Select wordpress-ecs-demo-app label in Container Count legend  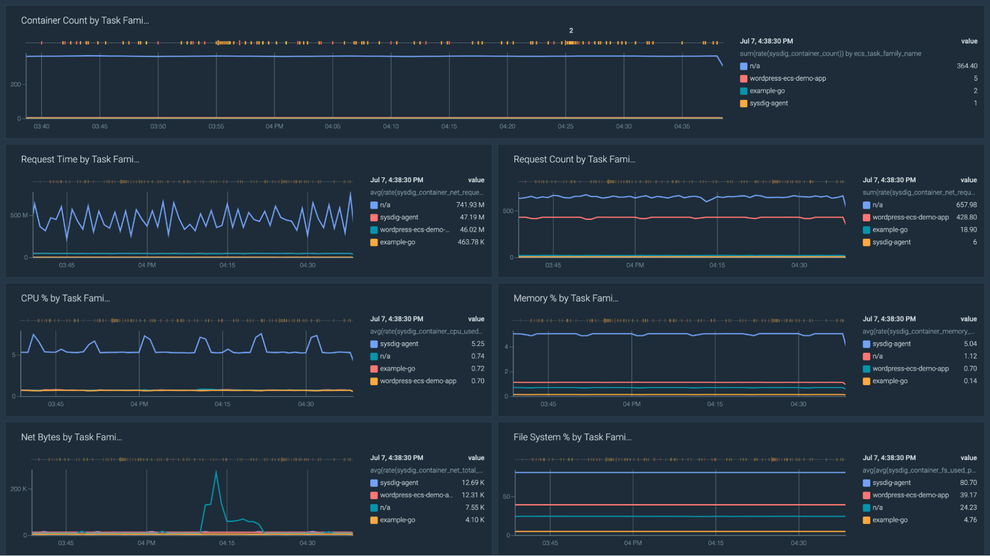[x=787, y=79]
